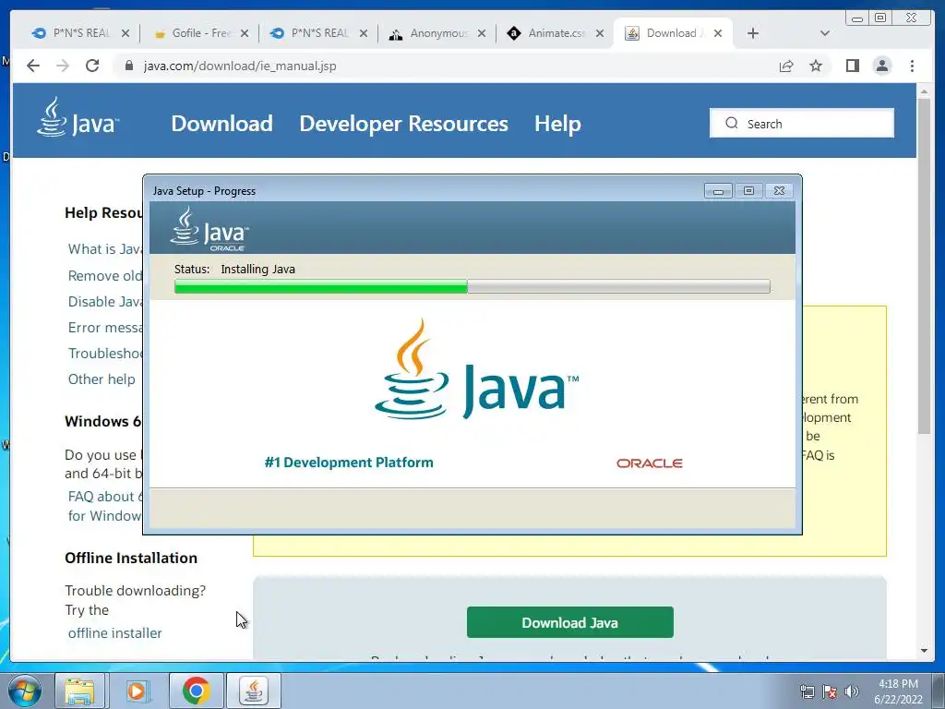Screen dimensions: 945x709
Task: Open Windows Explorer from taskbar
Action: (79, 691)
